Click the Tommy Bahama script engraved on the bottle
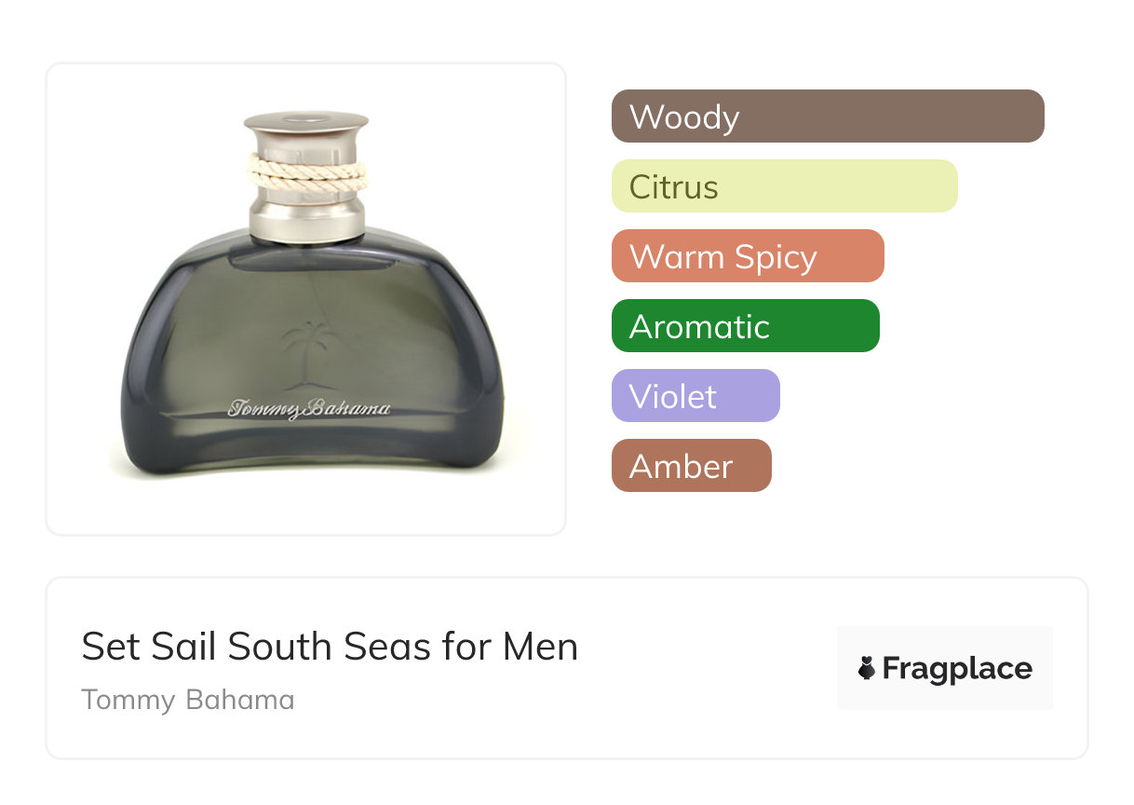 (309, 409)
